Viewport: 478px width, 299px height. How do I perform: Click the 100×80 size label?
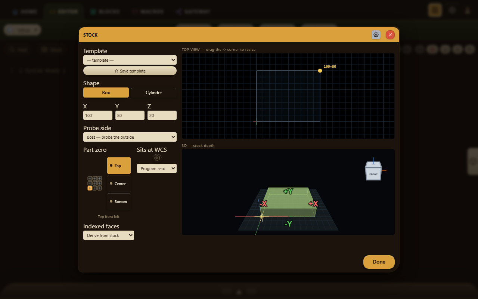(x=330, y=67)
